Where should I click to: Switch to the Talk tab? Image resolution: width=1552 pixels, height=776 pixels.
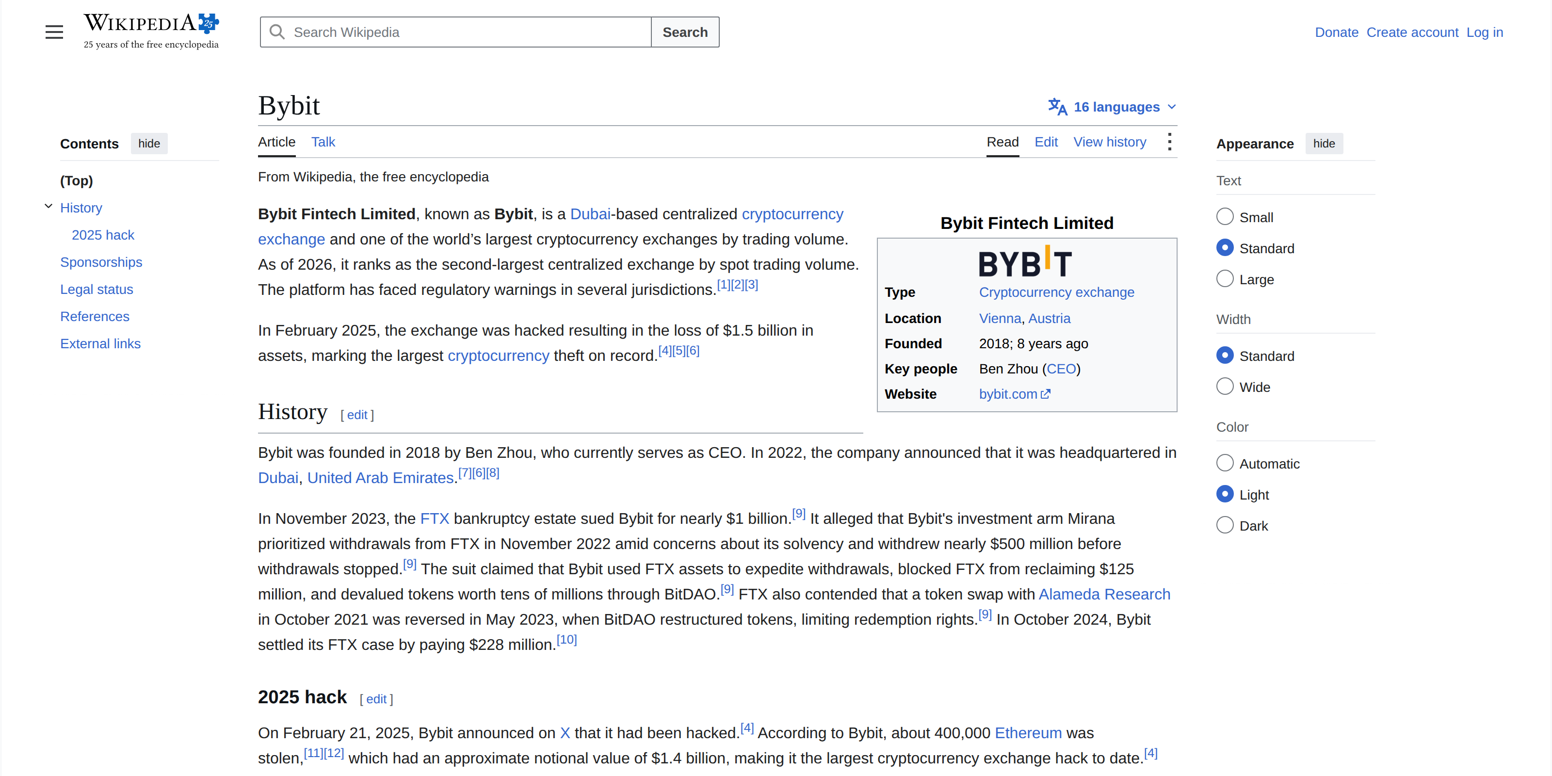pos(323,142)
